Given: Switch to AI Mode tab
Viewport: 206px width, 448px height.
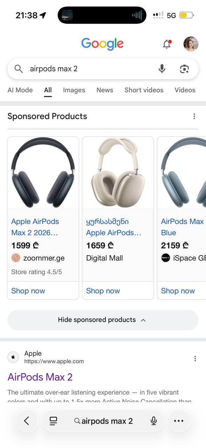Looking at the screenshot, I should pyautogui.click(x=20, y=90).
